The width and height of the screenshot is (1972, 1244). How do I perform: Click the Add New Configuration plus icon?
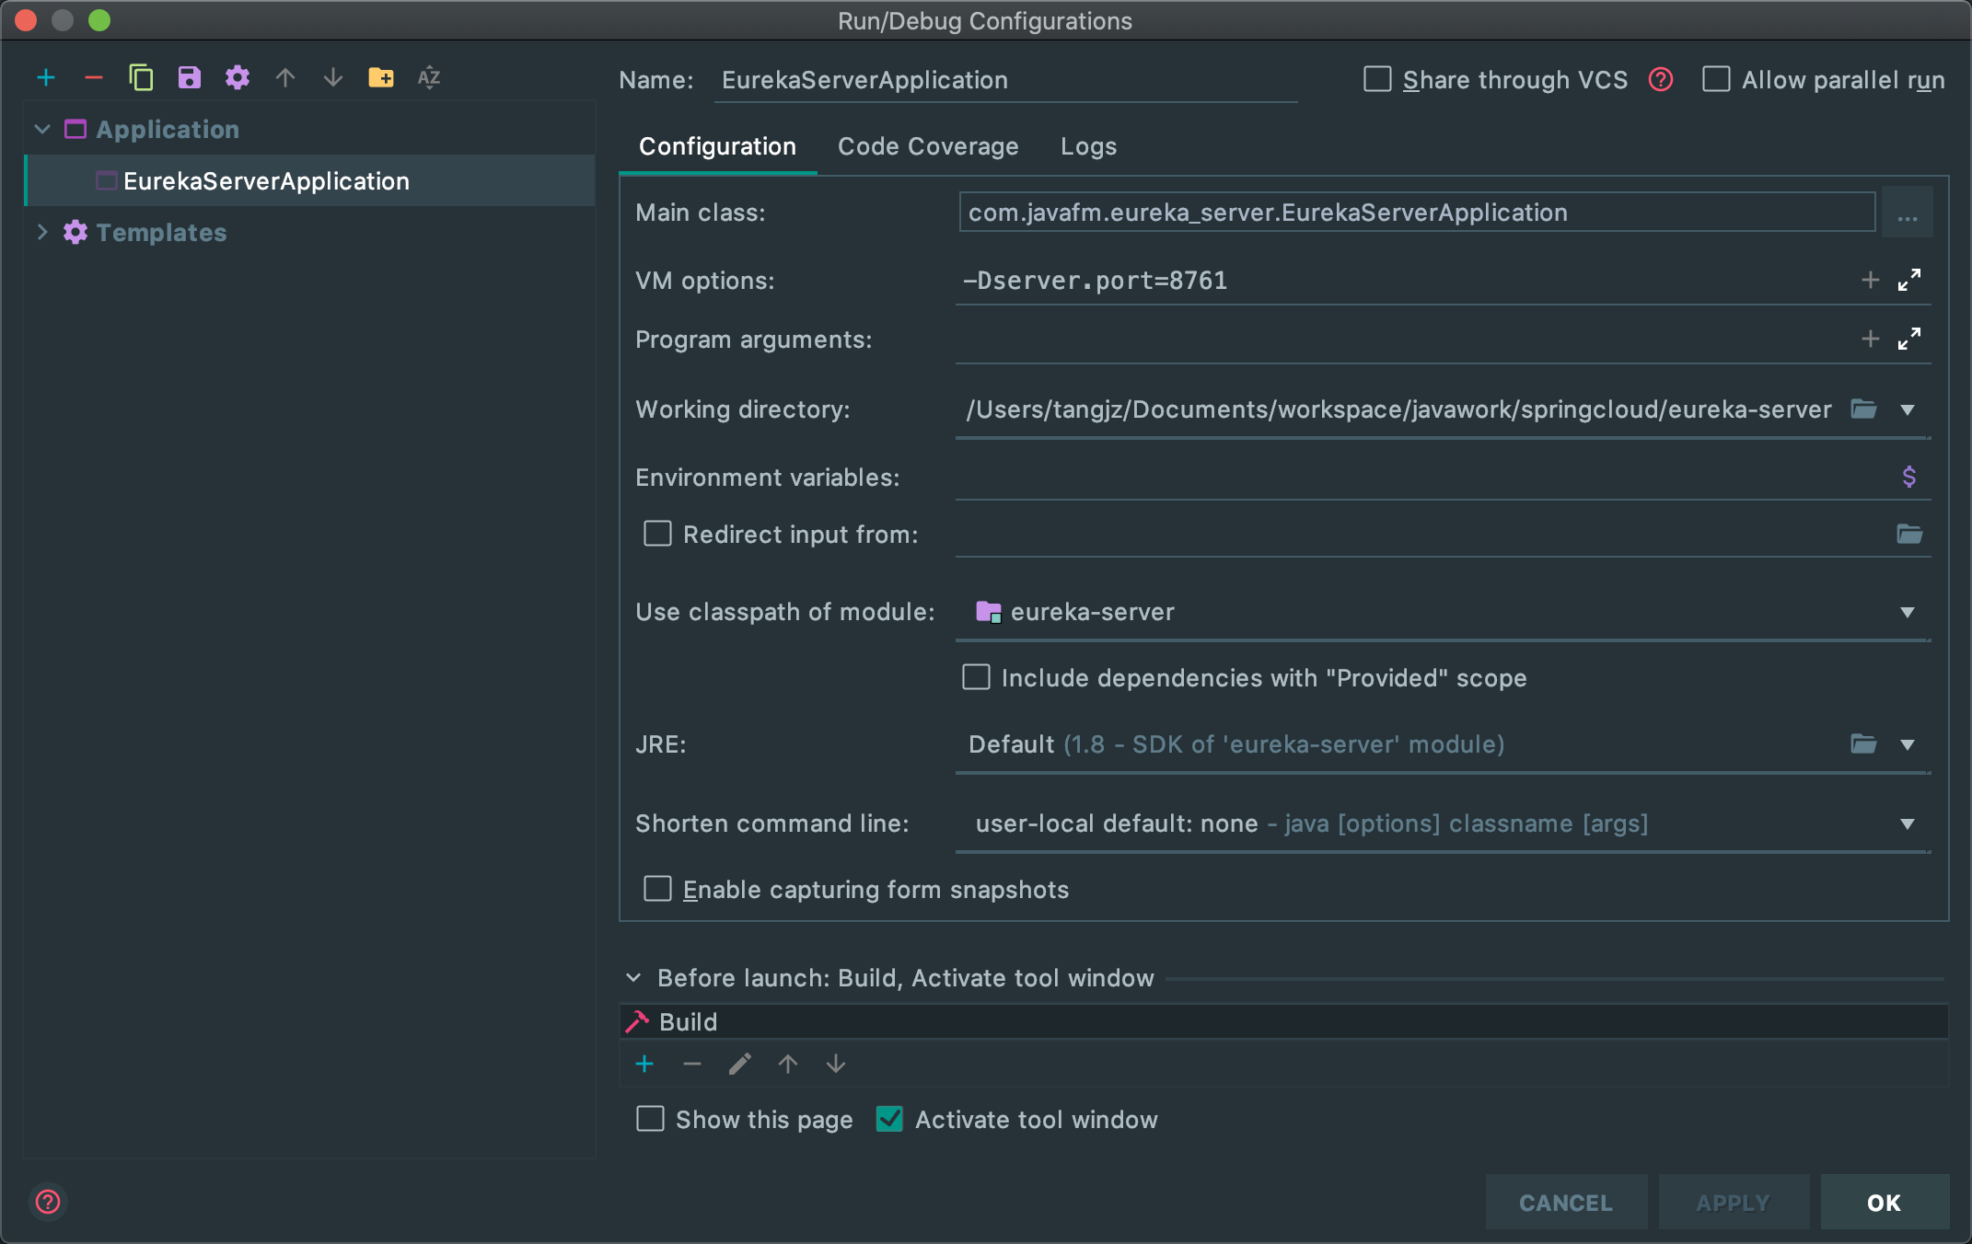[x=46, y=78]
